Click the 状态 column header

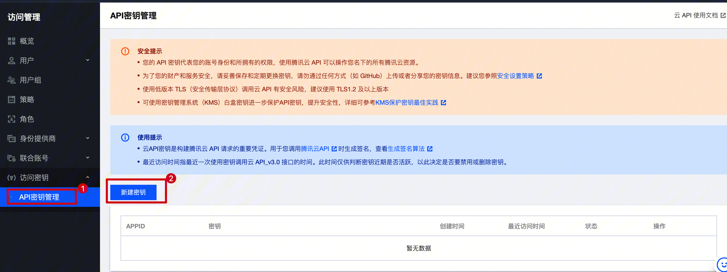pyautogui.click(x=591, y=226)
